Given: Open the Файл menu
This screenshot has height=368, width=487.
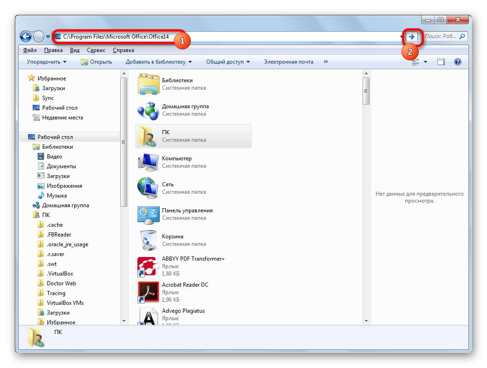Looking at the screenshot, I should (30, 50).
